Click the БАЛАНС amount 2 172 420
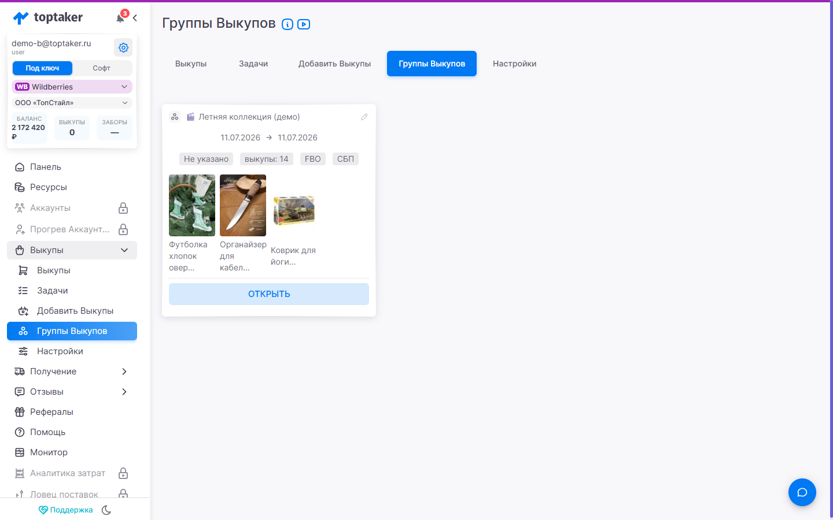 click(x=28, y=128)
